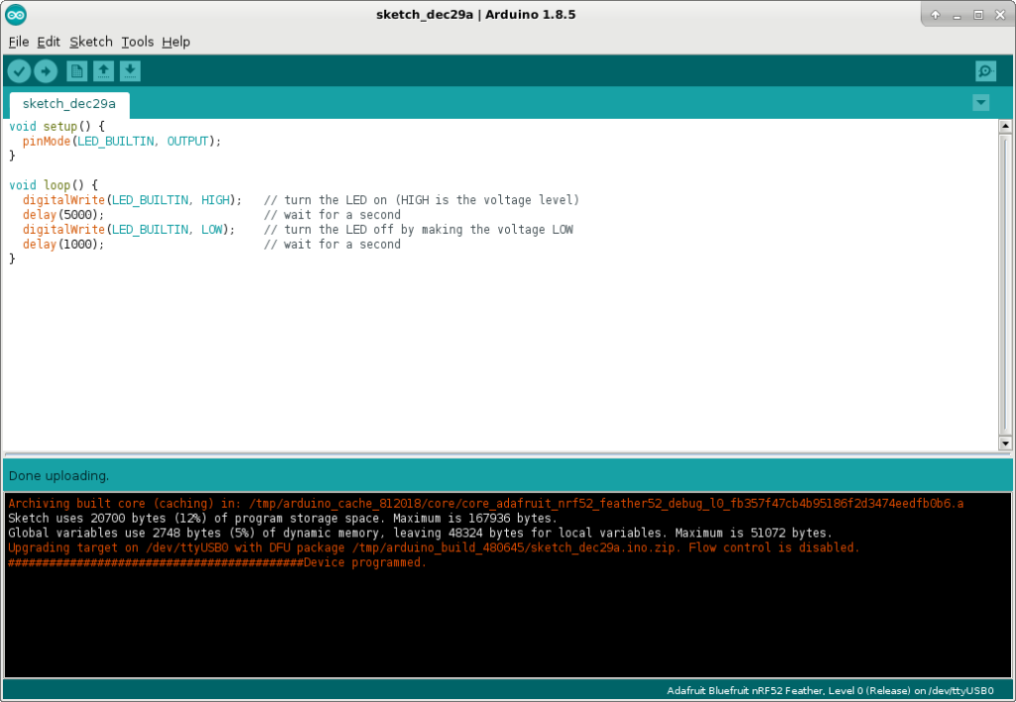The image size is (1016, 702).
Task: Click the 'Device programmed' console output line
Action: (365, 562)
